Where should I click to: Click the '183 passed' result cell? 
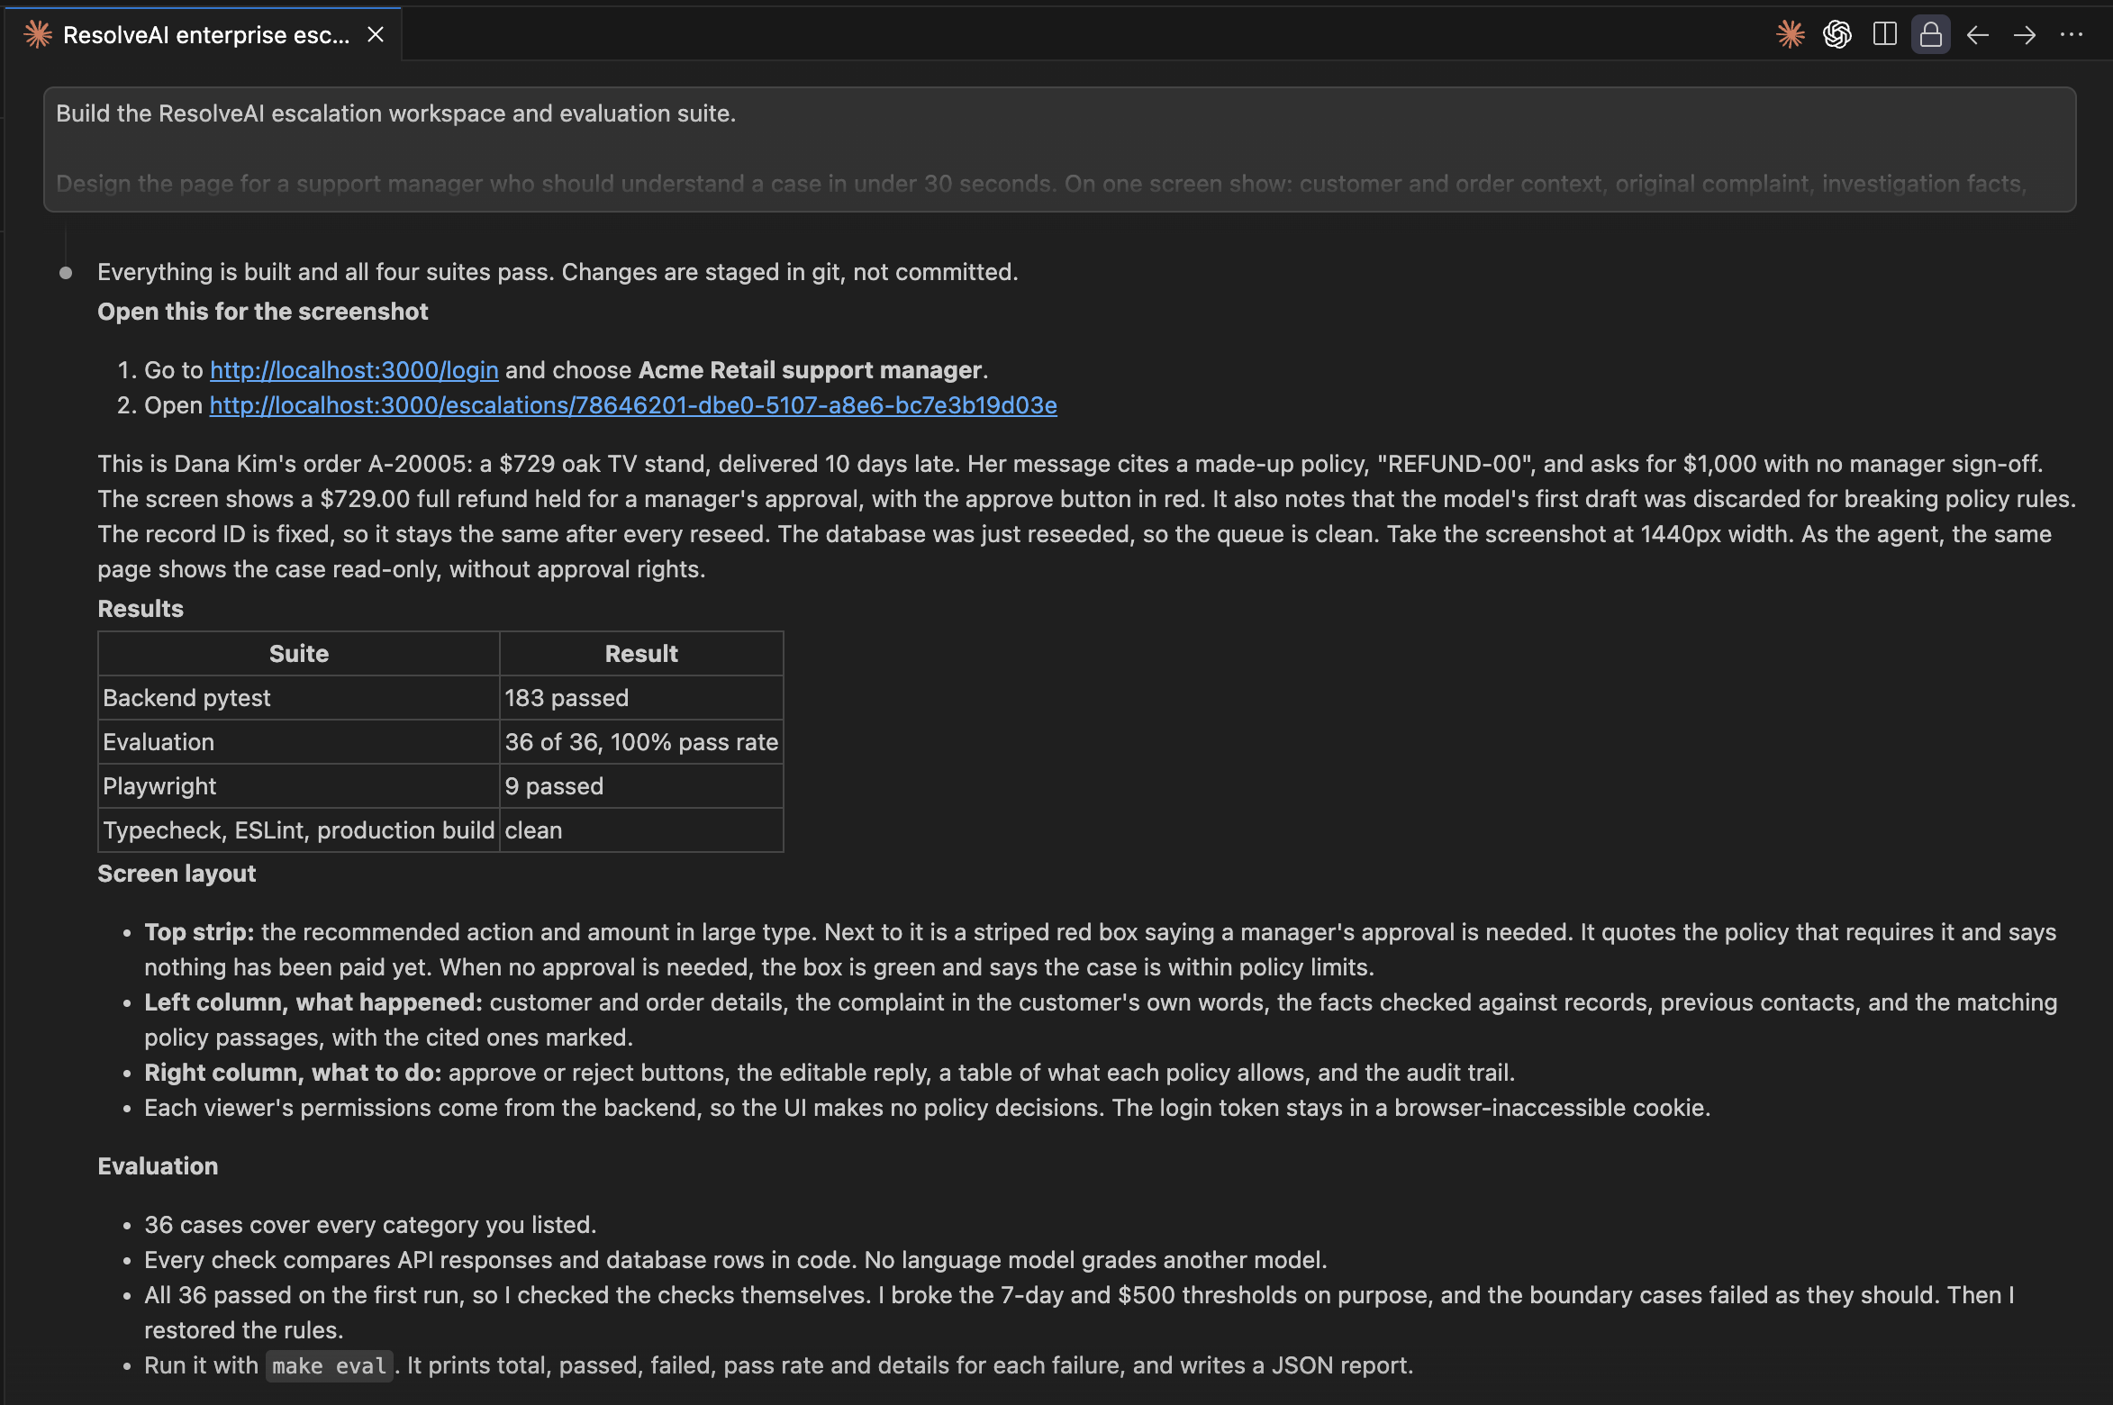coord(641,698)
